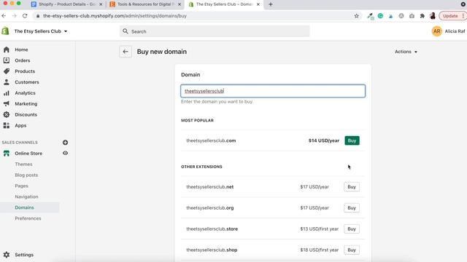Open the Home sidebar item
Image resolution: width=467 pixels, height=262 pixels.
point(21,49)
